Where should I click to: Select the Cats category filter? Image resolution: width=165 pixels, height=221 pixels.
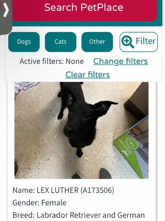click(x=61, y=42)
